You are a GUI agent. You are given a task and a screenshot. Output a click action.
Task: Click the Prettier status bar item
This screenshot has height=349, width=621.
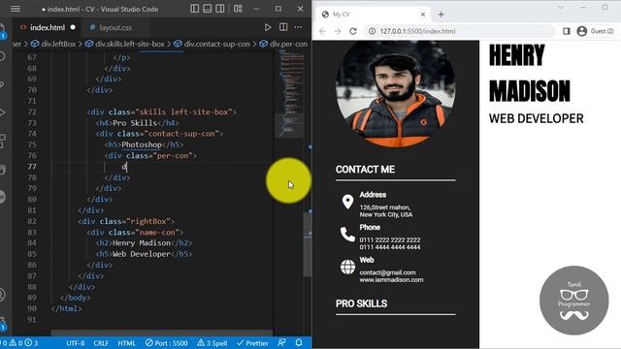pos(252,343)
